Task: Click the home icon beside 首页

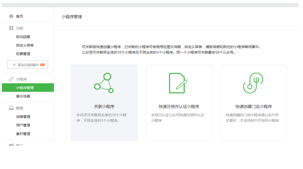Action: pos(11,16)
